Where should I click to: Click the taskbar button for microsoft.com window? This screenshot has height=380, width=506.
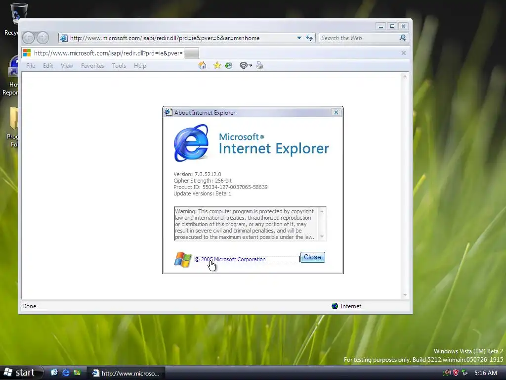click(126, 373)
